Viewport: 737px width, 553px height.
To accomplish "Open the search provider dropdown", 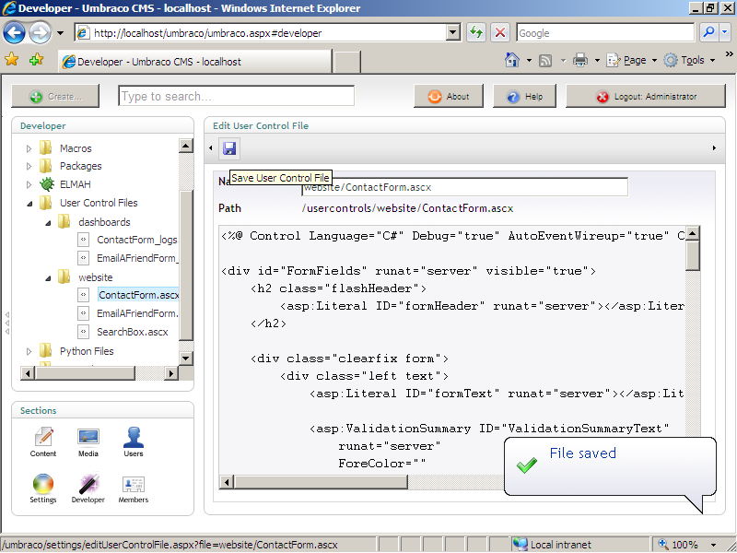I will coord(724,33).
